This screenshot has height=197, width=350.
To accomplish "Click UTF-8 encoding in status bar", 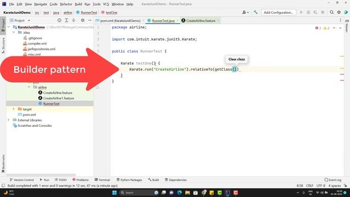I will pyautogui.click(x=321, y=186).
